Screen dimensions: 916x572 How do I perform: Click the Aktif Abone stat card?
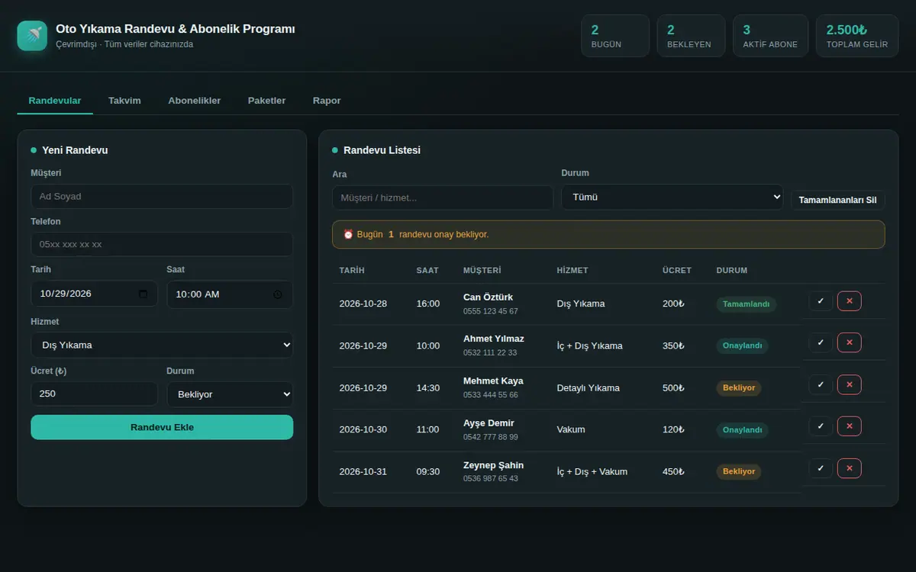coord(771,36)
